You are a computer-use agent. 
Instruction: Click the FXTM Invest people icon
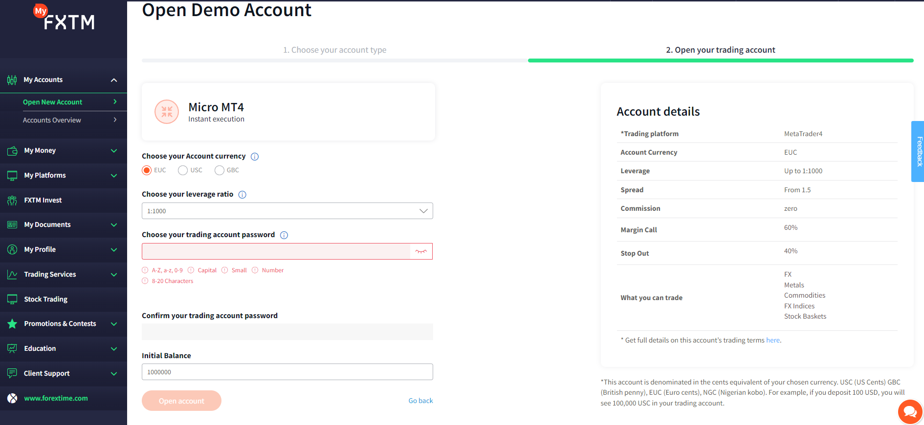(12, 201)
